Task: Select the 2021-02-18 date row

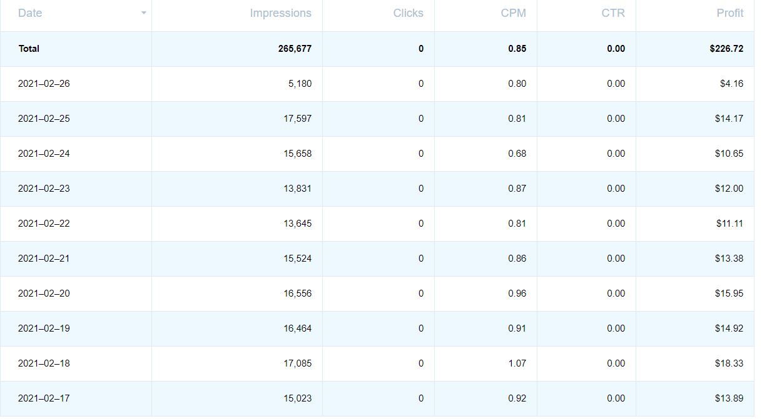Action: click(44, 363)
